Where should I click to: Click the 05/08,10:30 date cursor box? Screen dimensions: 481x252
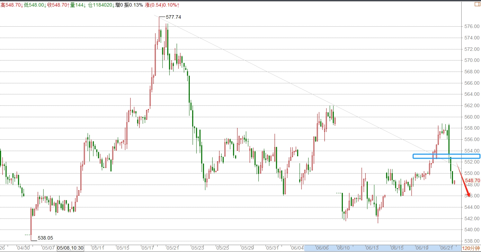coord(70,248)
